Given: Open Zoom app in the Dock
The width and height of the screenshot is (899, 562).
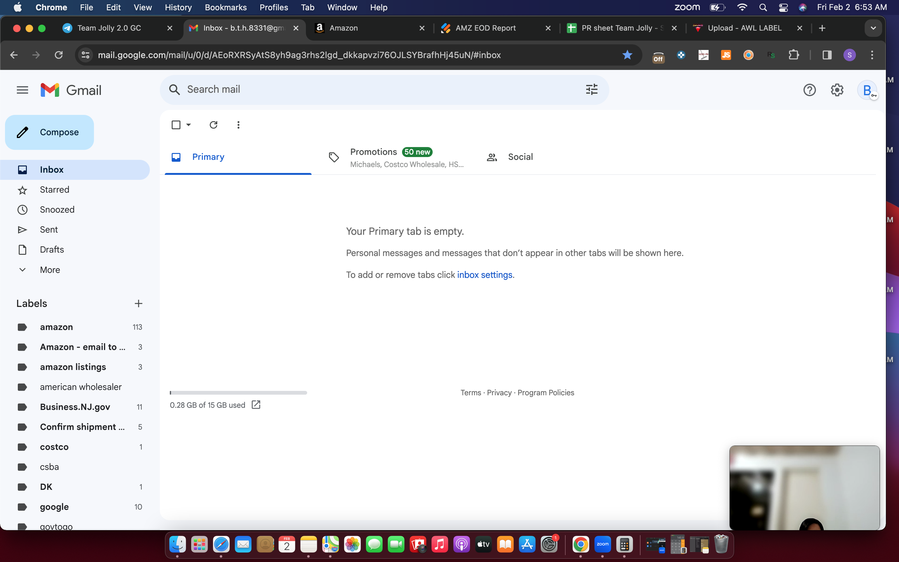Looking at the screenshot, I should pyautogui.click(x=602, y=545).
